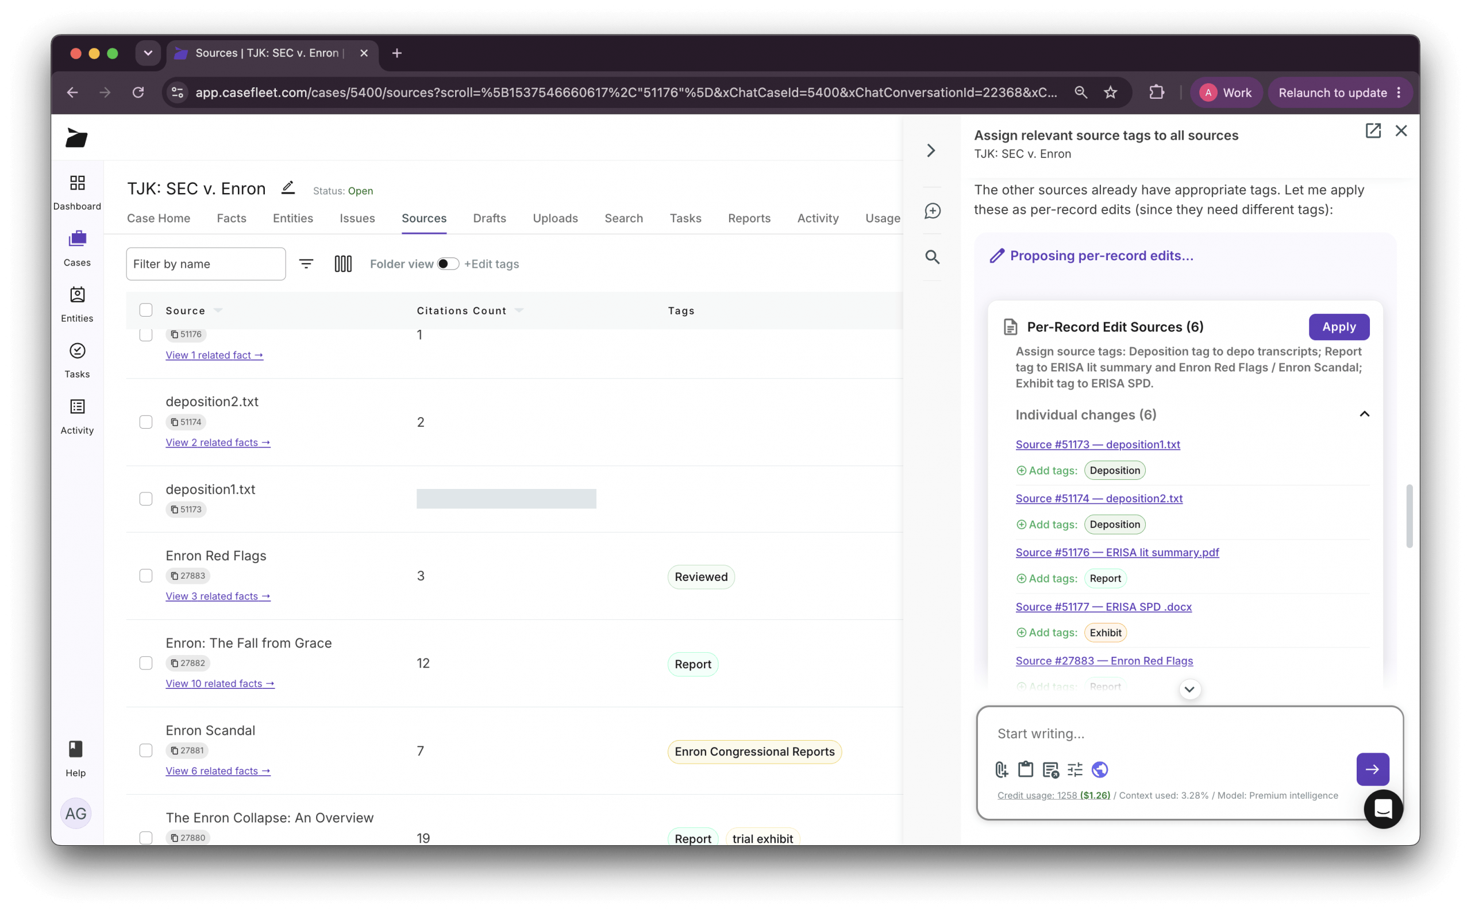Switch to the Case Home tab
The image size is (1471, 913).
(x=158, y=218)
